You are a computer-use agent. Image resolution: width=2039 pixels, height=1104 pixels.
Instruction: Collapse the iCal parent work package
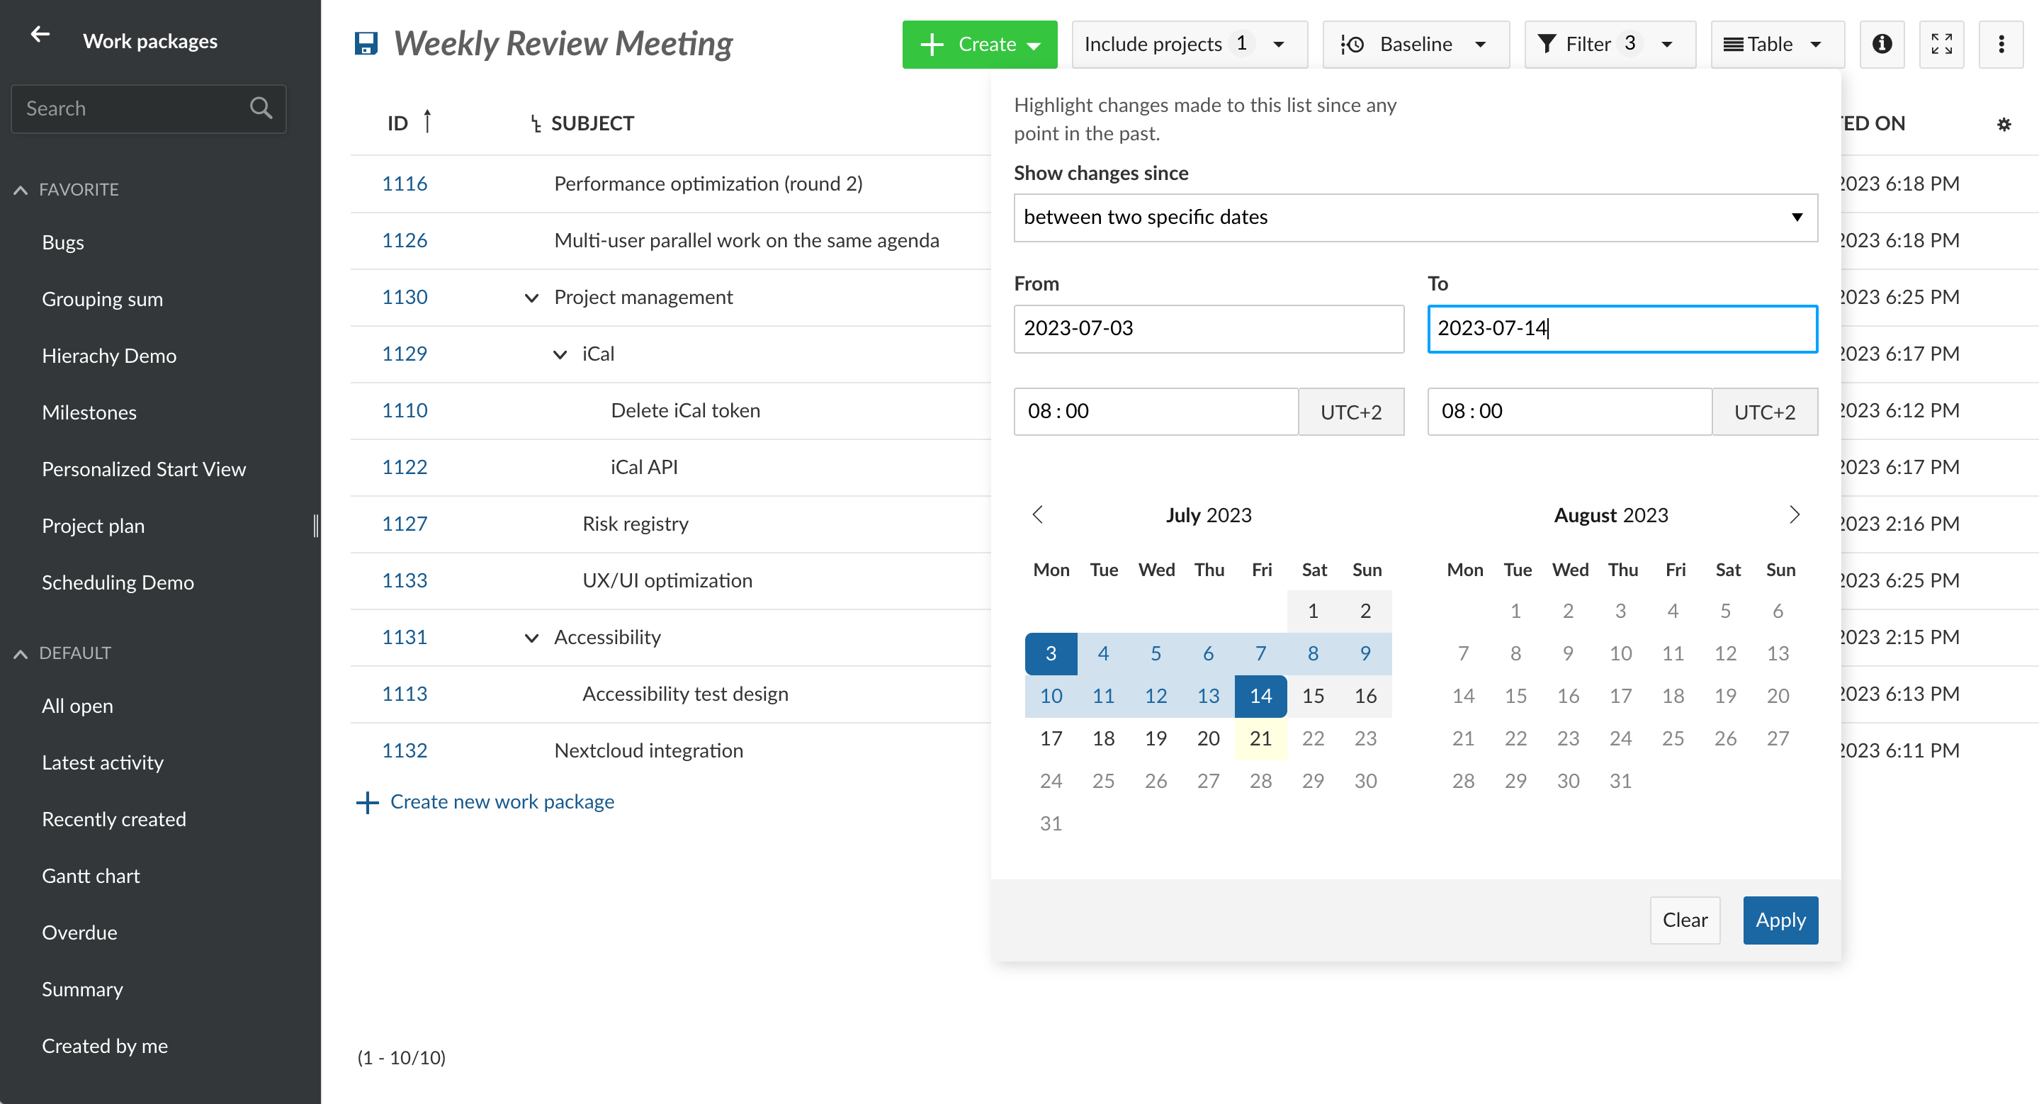point(559,354)
